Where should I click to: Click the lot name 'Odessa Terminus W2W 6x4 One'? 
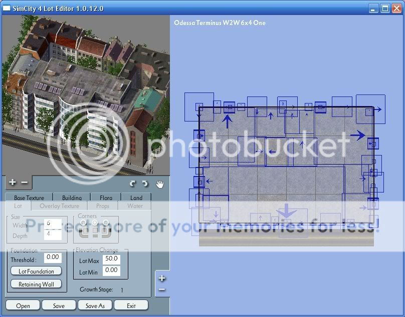pos(220,22)
